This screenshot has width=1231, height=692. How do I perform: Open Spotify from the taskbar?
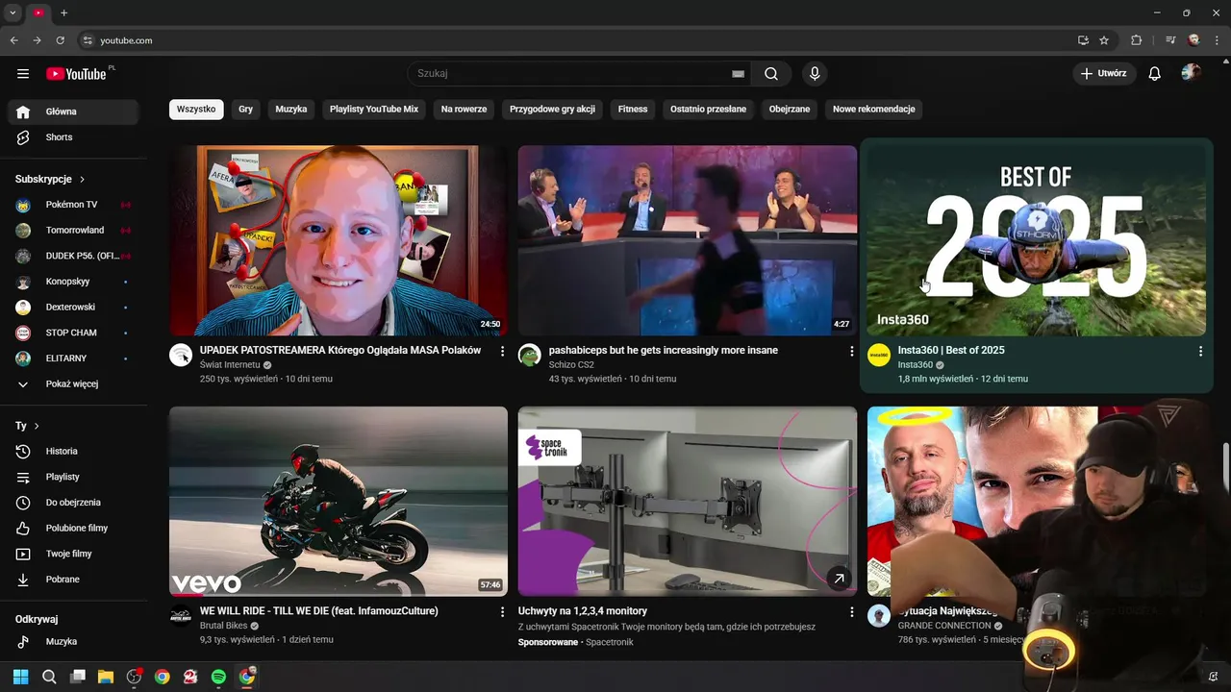pyautogui.click(x=218, y=677)
